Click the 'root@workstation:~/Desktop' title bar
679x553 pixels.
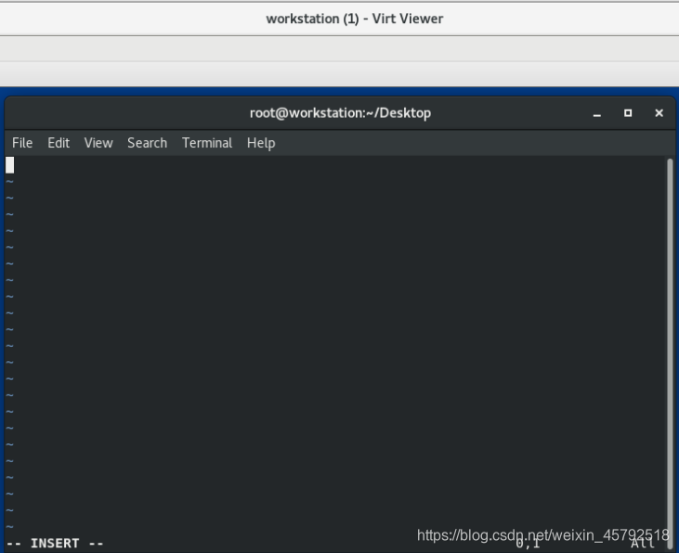click(x=340, y=113)
